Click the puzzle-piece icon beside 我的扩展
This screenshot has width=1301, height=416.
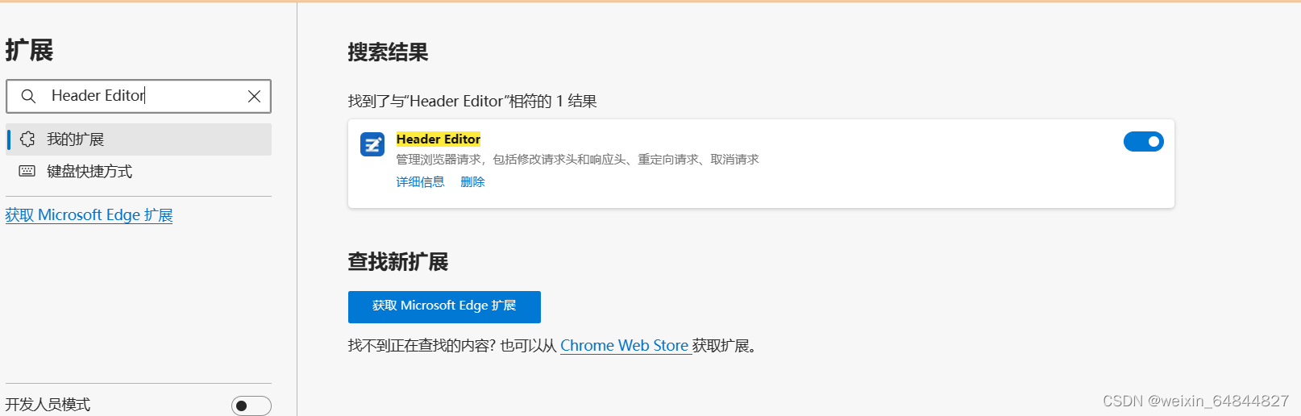pos(27,139)
